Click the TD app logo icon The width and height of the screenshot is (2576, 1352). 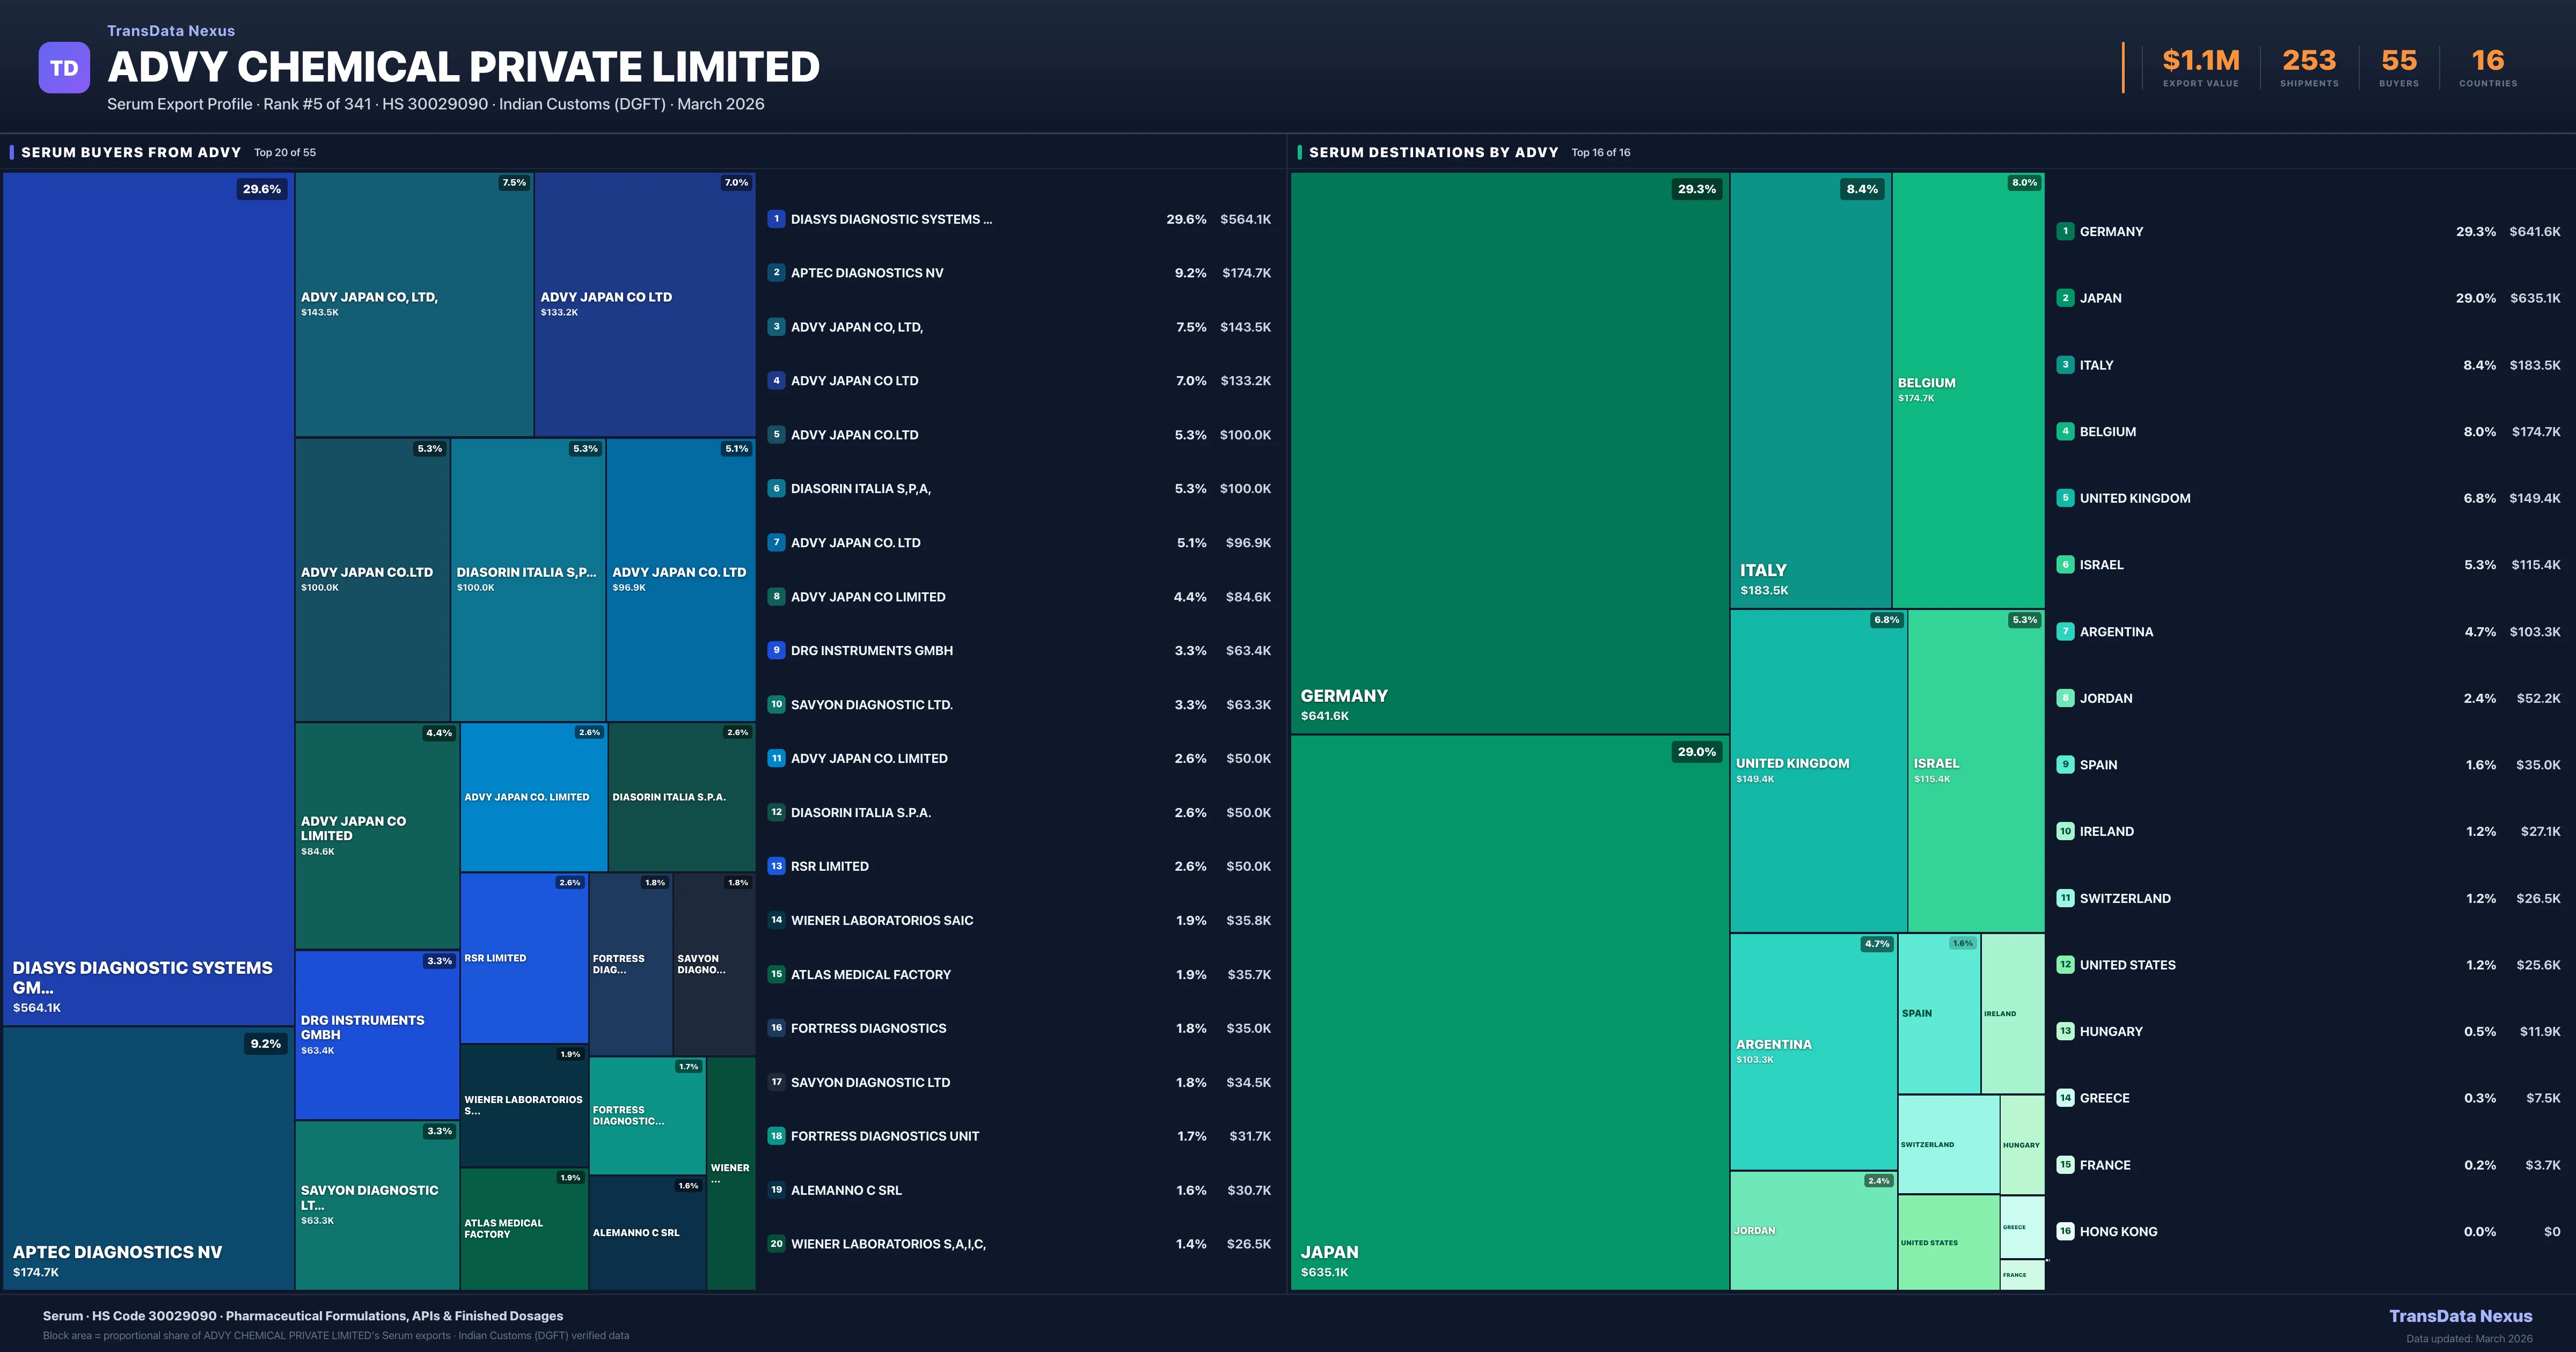click(64, 67)
